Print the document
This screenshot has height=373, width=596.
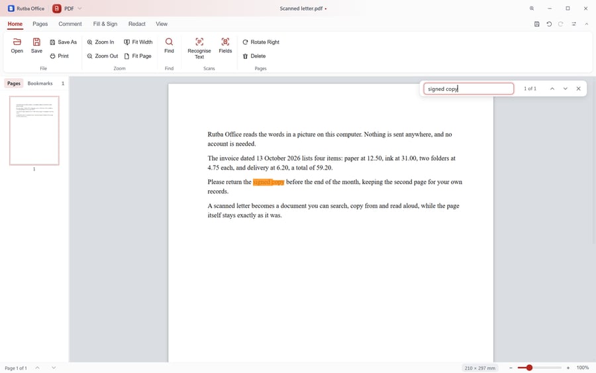pos(60,56)
